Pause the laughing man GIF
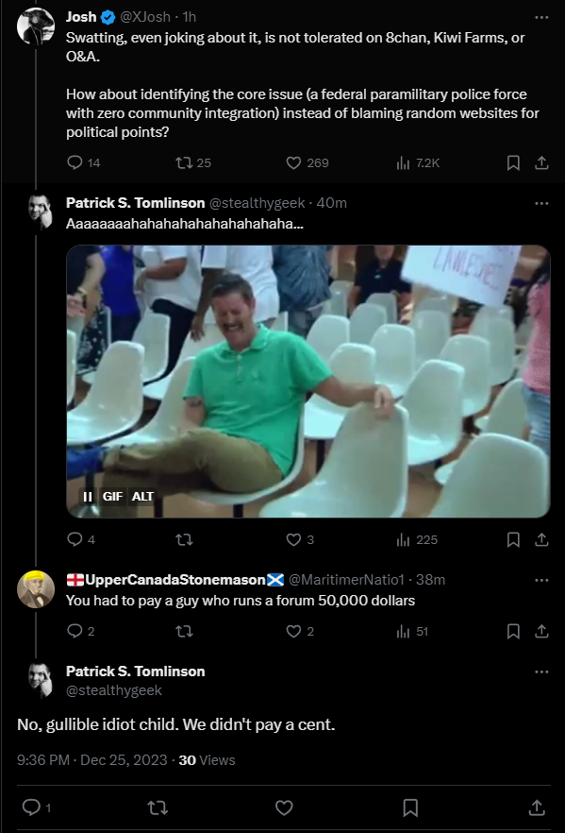565x833 pixels. [x=88, y=496]
